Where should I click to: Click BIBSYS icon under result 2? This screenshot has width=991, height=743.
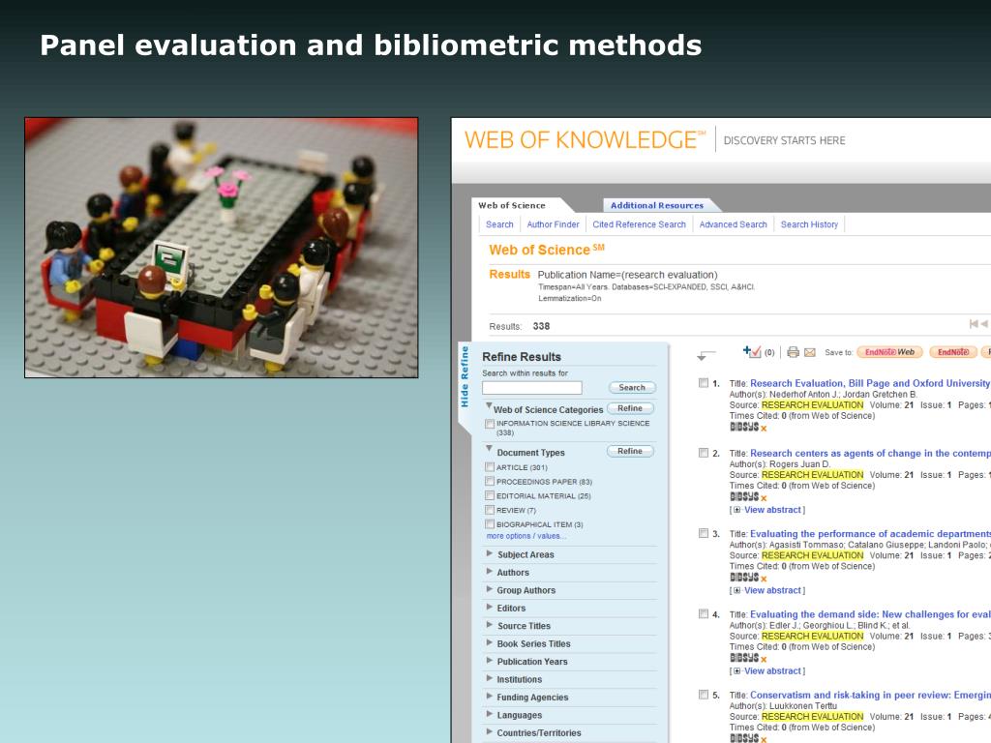744,496
